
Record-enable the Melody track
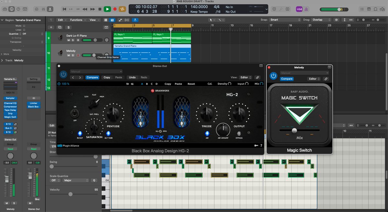(78, 55)
